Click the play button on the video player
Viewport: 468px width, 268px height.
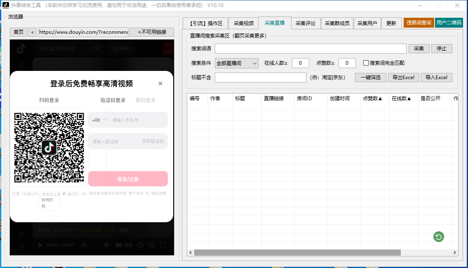tap(40, 245)
